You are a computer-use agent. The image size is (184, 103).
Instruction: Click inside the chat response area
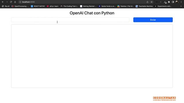coord(92,56)
